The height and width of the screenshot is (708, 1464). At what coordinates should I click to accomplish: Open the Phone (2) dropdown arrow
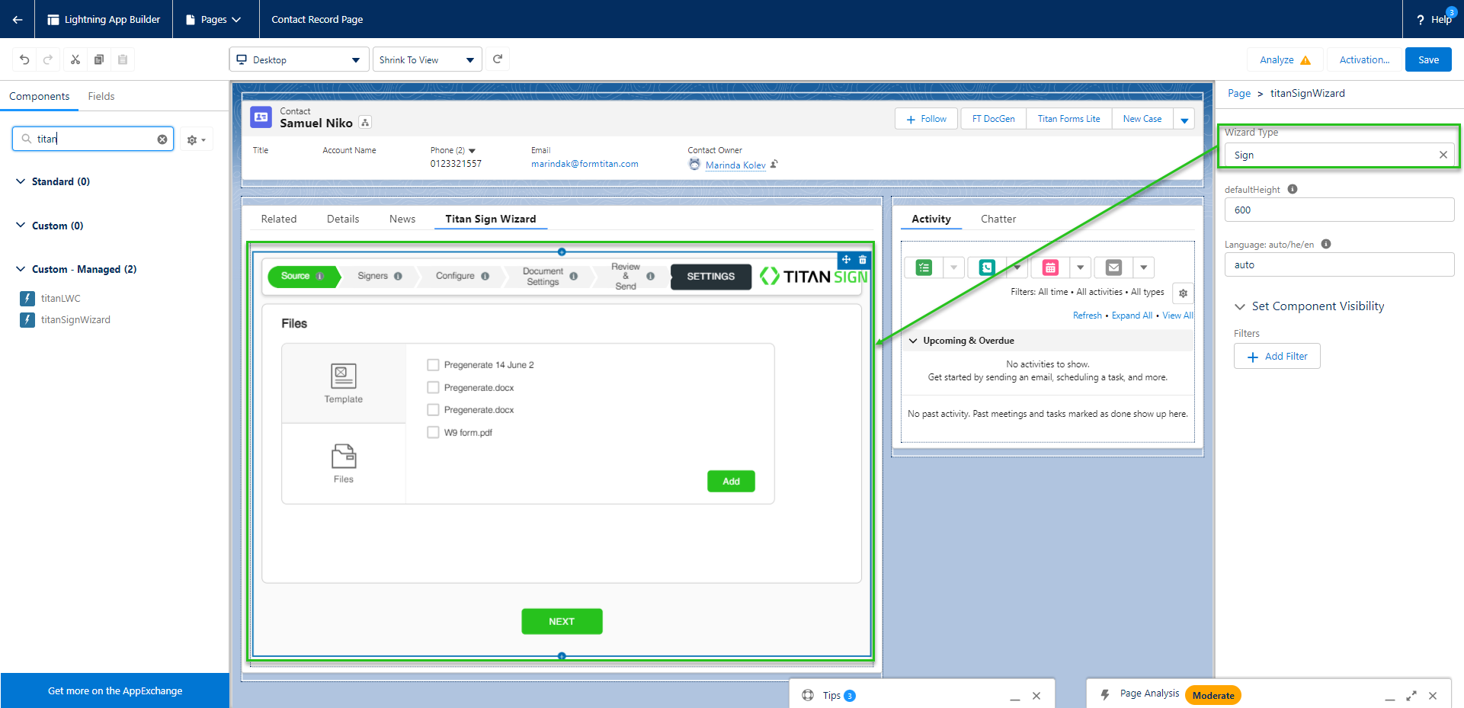472,151
